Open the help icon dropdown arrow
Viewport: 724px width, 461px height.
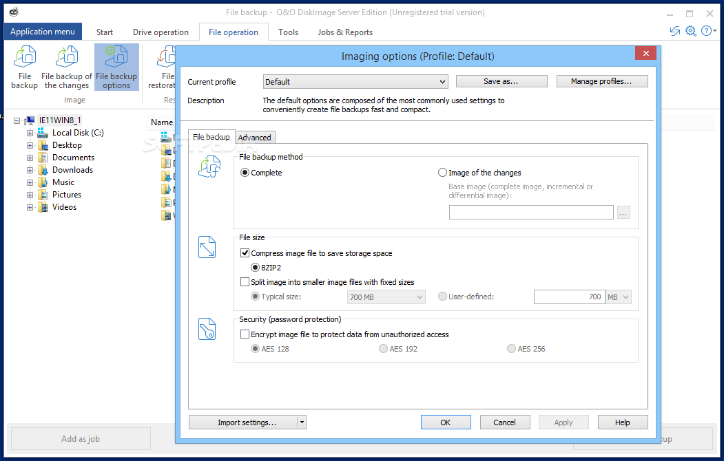pos(715,31)
